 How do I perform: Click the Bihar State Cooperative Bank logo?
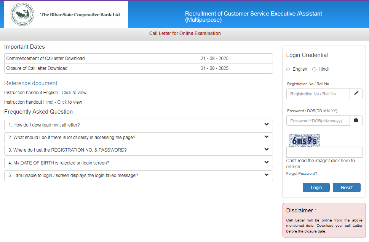tap(23, 14)
